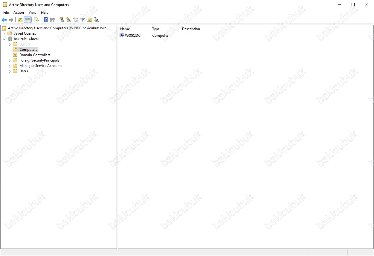Sort by the Description column header

pos(191,29)
